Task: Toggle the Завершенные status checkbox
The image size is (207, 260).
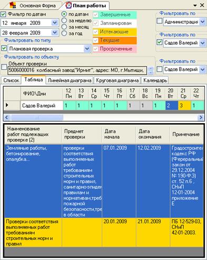Action: coord(95,15)
